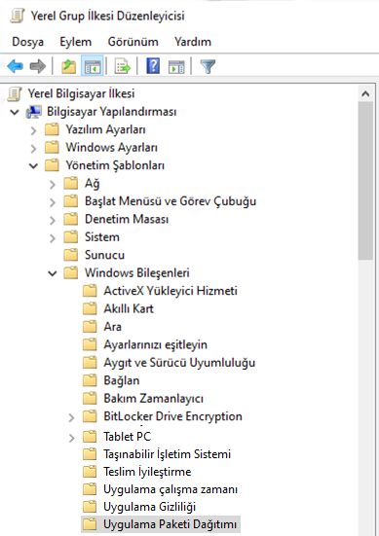Screen dimensions: 379x536
Task: Click the folder icon of Akıllı Kart
Action: point(90,308)
